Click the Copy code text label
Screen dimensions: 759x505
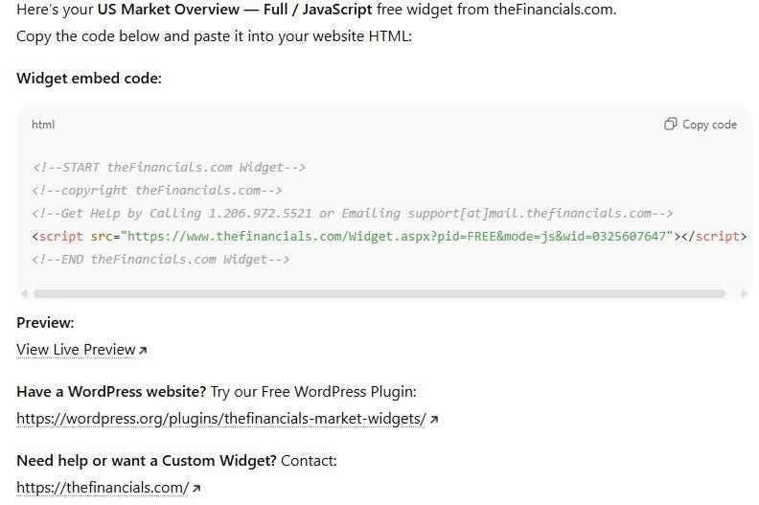[x=709, y=125]
